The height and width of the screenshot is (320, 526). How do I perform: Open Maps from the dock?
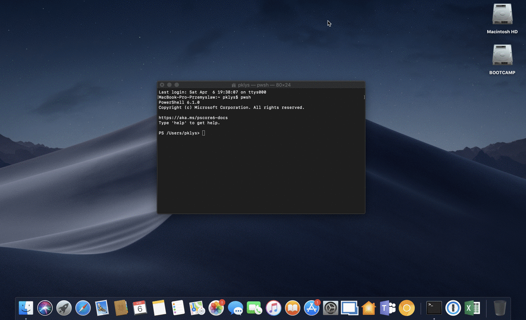coord(197,308)
